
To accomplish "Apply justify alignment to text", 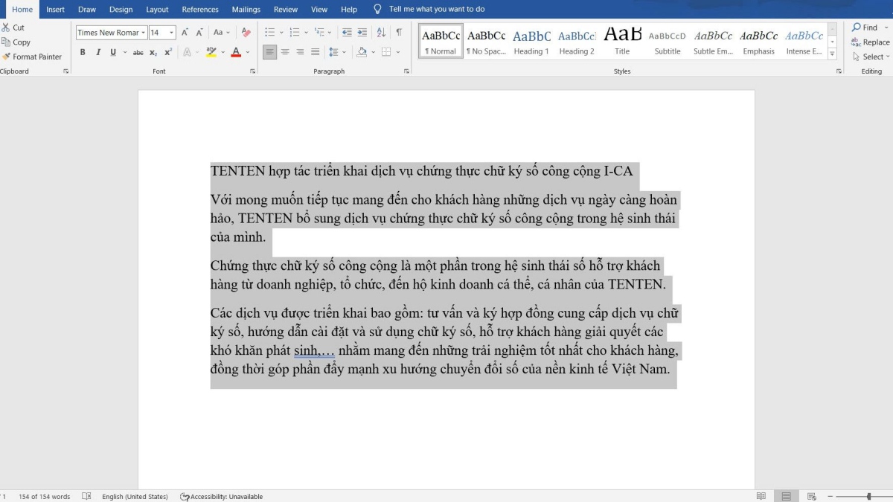I will click(316, 52).
